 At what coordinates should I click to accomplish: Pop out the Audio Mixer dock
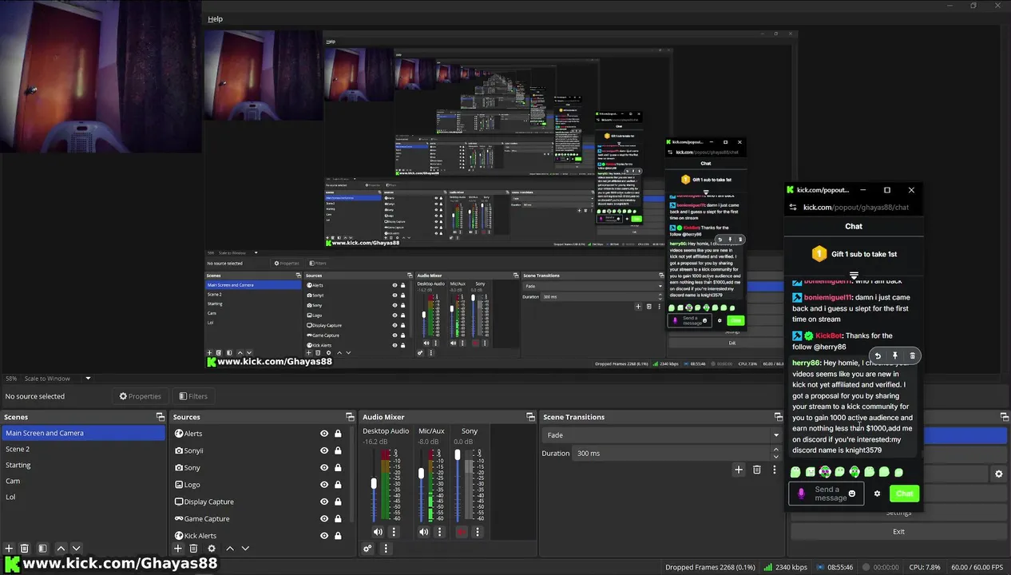[530, 417]
